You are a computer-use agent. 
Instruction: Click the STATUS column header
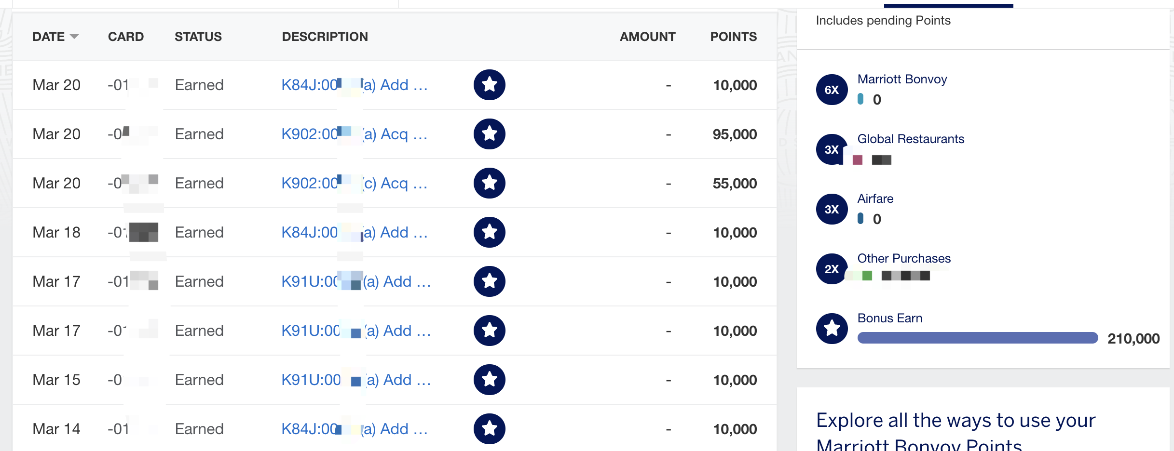(x=198, y=37)
